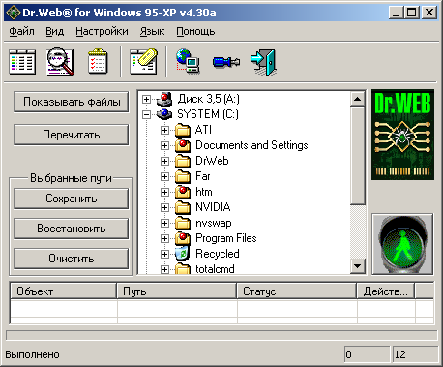Expand the DrWeb folder node
The image size is (443, 367).
164,161
